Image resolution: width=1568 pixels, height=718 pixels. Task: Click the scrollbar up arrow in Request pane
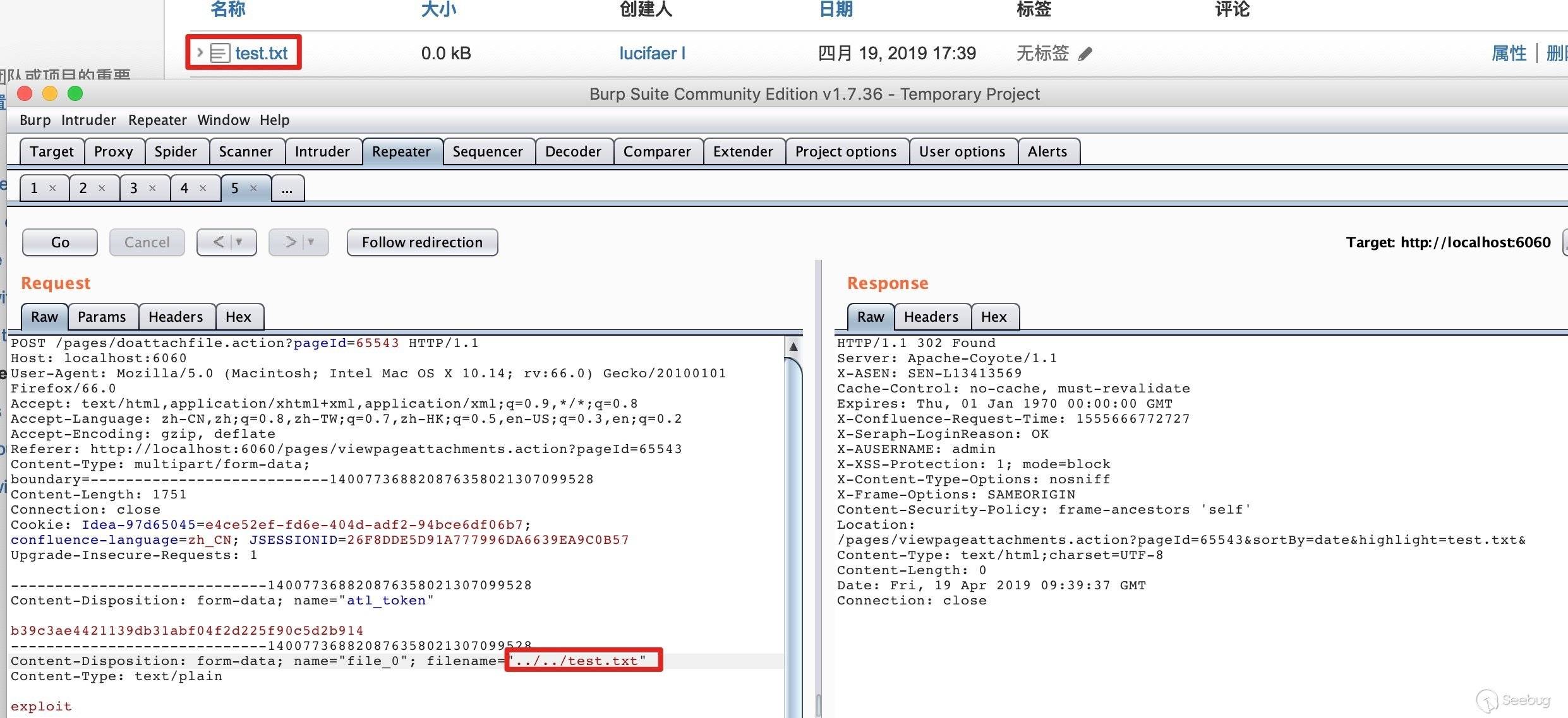click(x=793, y=346)
